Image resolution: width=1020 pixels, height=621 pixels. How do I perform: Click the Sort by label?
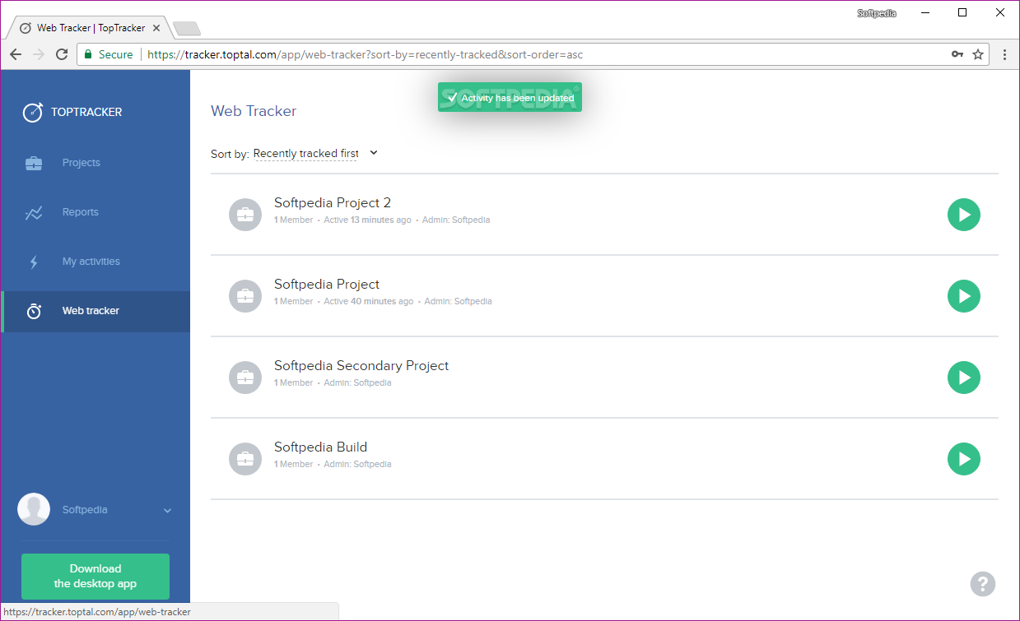(x=230, y=154)
